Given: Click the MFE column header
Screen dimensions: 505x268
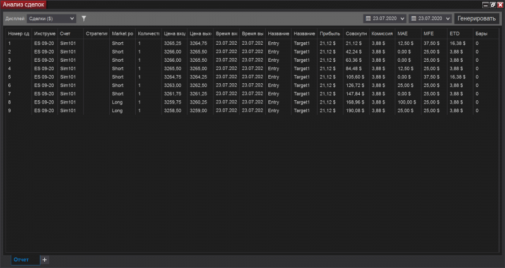Looking at the screenshot, I should tap(434, 33).
